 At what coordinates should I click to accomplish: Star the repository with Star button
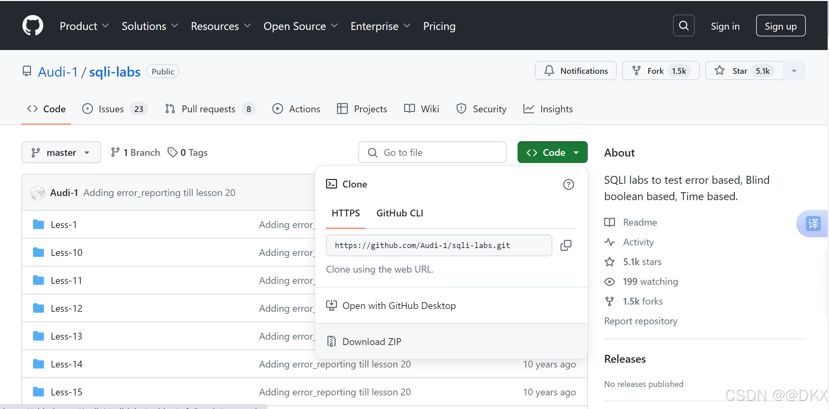click(744, 71)
